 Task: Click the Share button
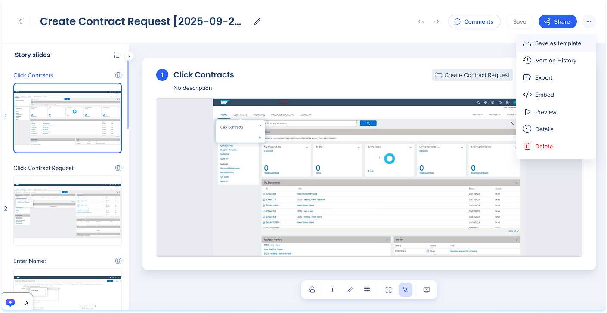tap(557, 21)
